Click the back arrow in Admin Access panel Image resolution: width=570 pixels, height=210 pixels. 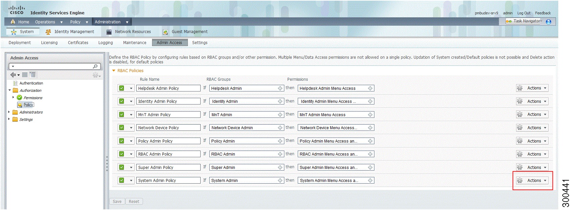[x=13, y=75]
